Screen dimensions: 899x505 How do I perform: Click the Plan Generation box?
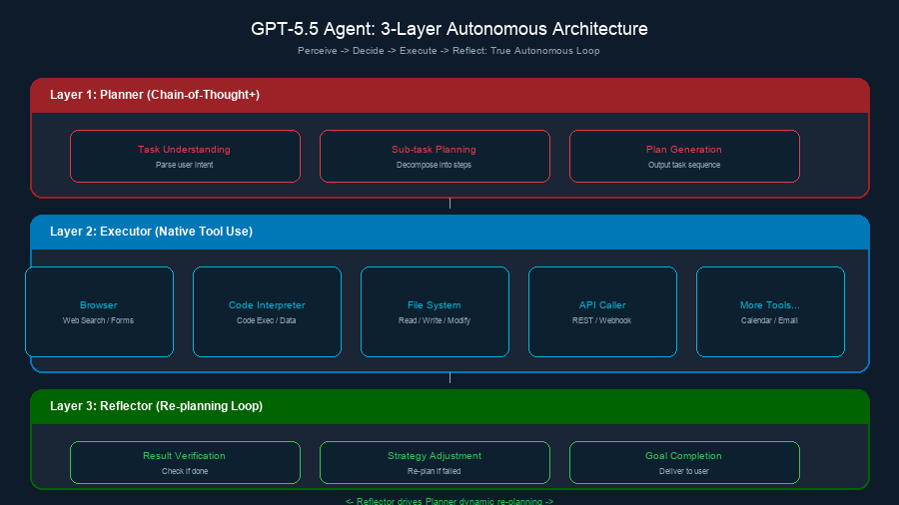pyautogui.click(x=684, y=157)
